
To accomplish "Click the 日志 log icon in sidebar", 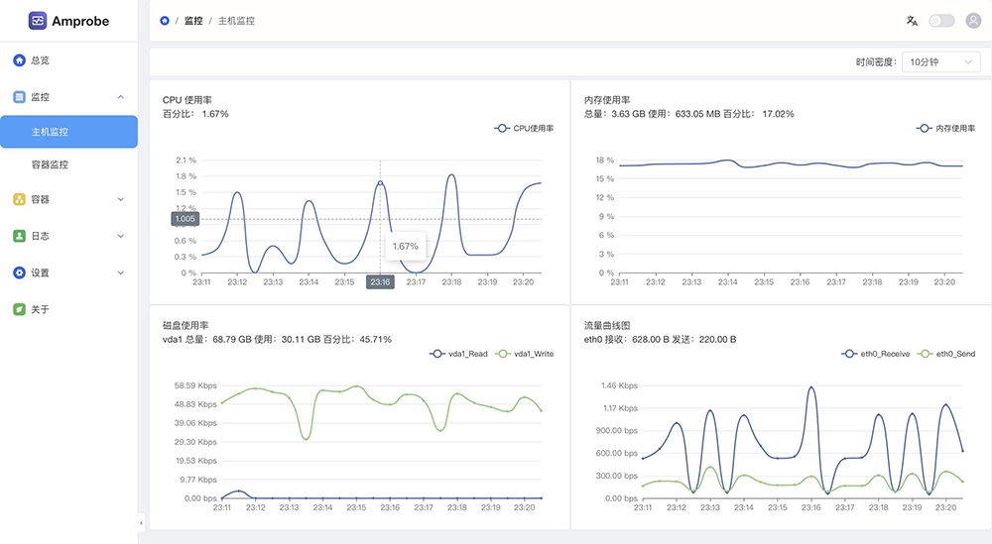I will tap(19, 236).
